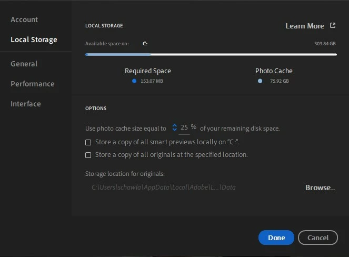Select the Local Storage section
Viewport: 349px width, 257px height.
tap(34, 39)
